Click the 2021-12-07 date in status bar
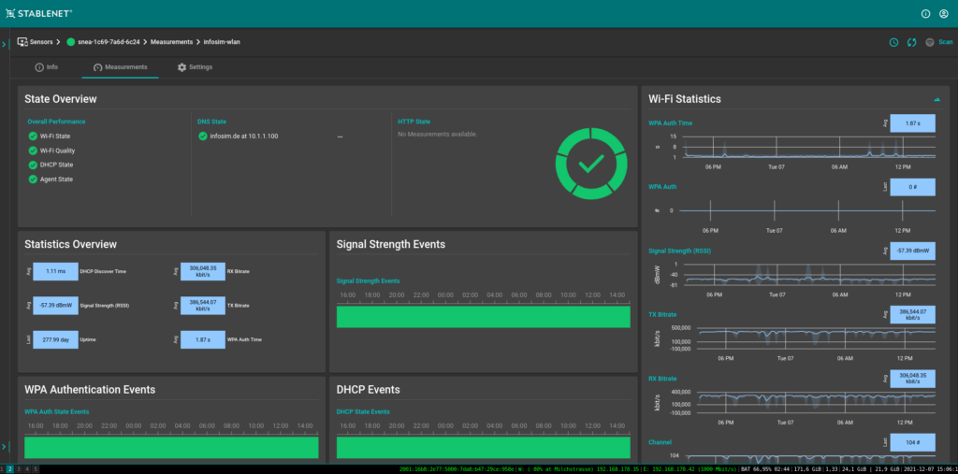The image size is (958, 474). (917, 469)
